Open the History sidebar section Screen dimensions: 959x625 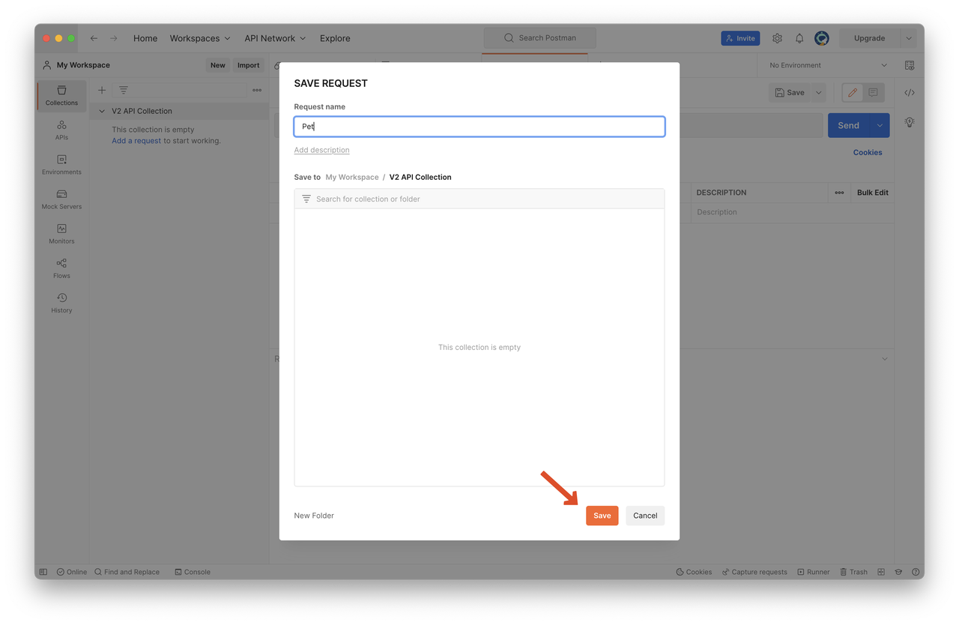pyautogui.click(x=61, y=302)
